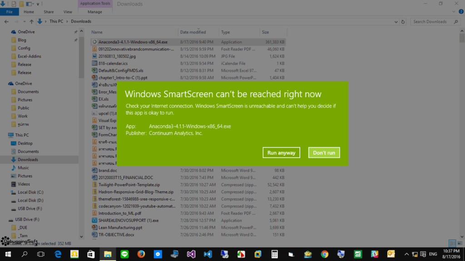
Task: Navigate up one folder level arrow
Action: 31,21
